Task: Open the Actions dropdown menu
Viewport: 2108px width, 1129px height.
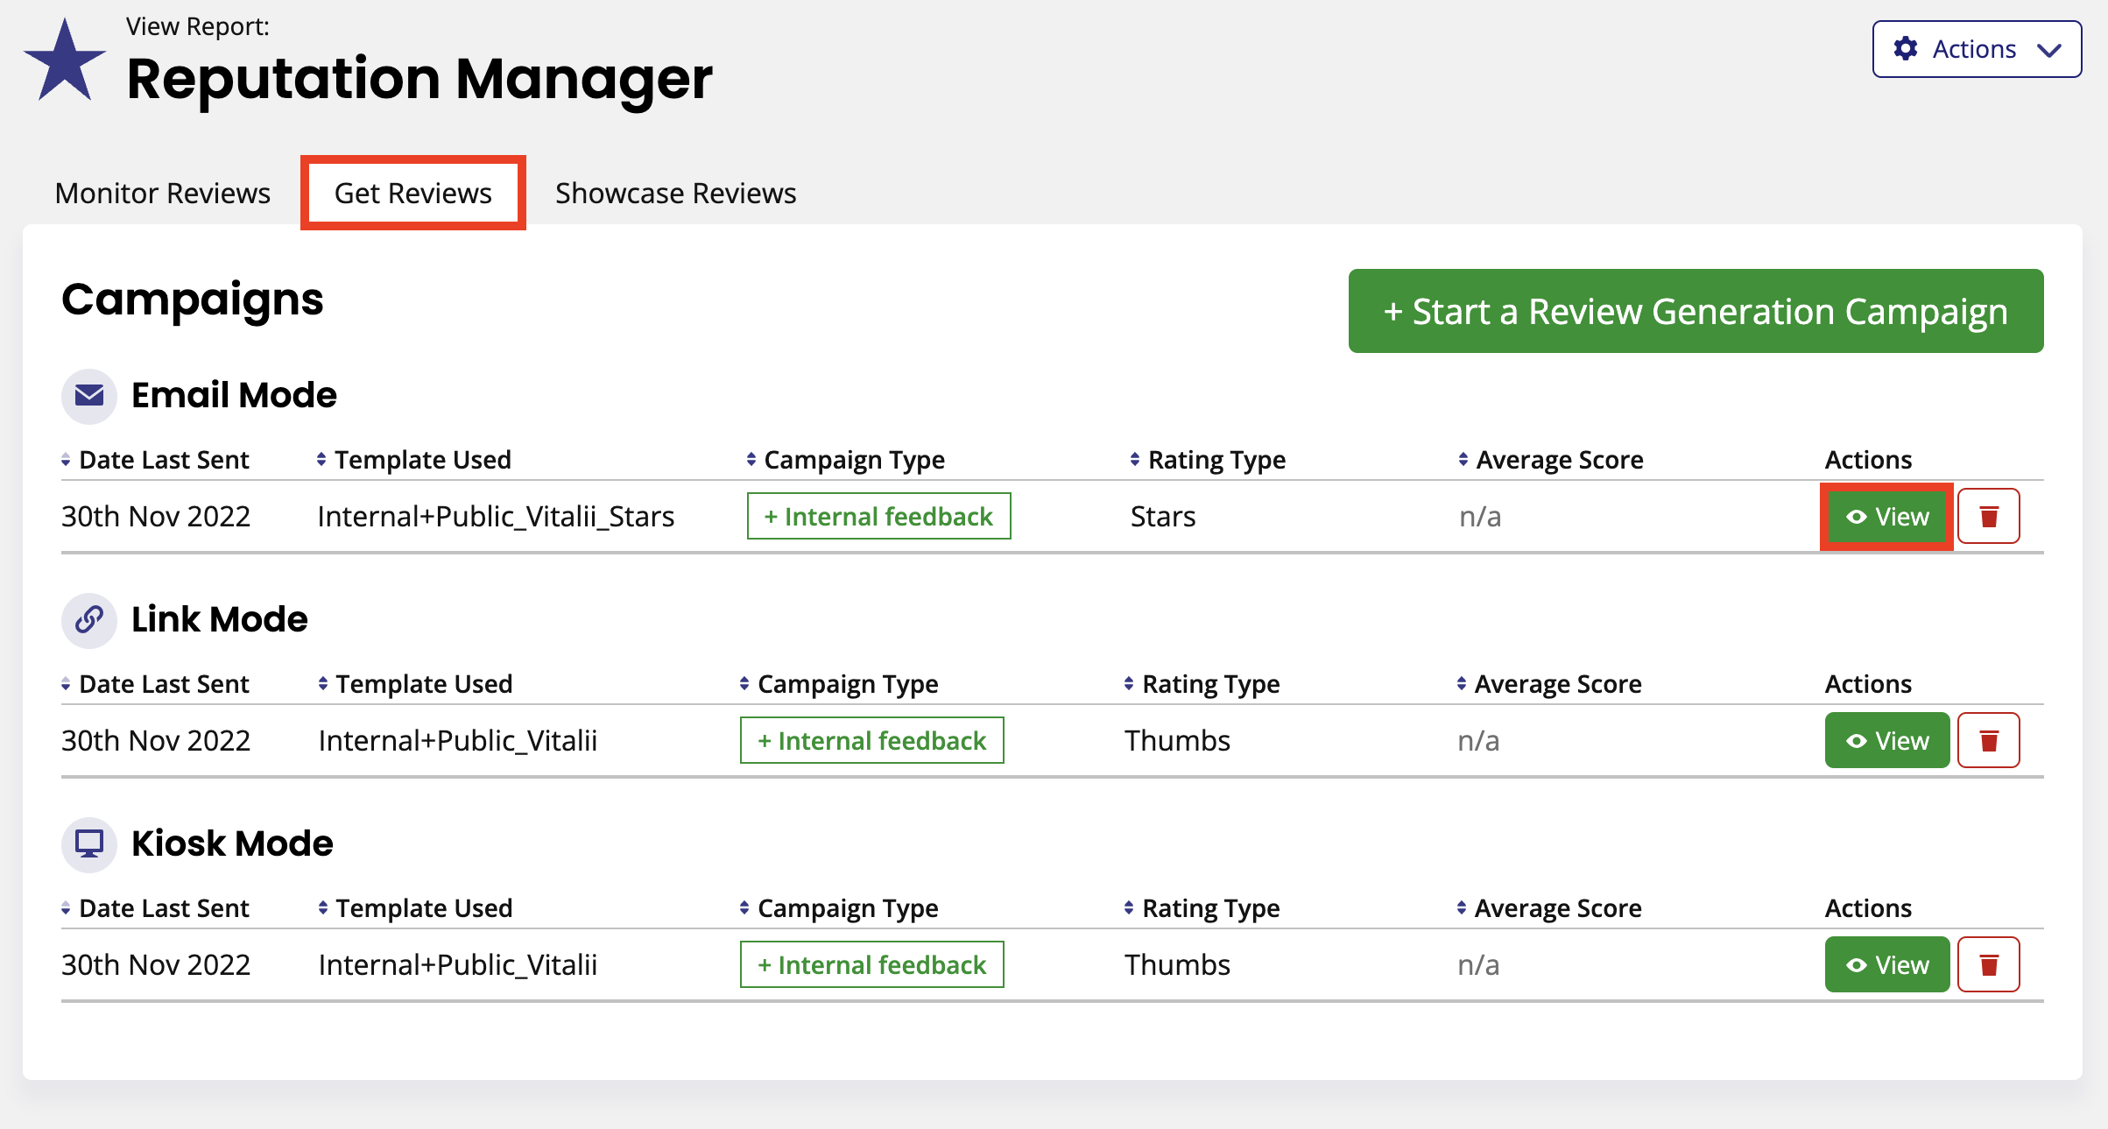Action: click(x=1977, y=49)
